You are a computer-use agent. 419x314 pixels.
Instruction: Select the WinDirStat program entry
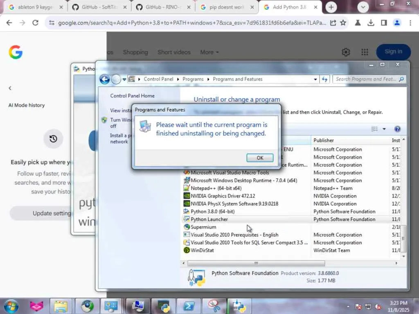click(x=291, y=250)
